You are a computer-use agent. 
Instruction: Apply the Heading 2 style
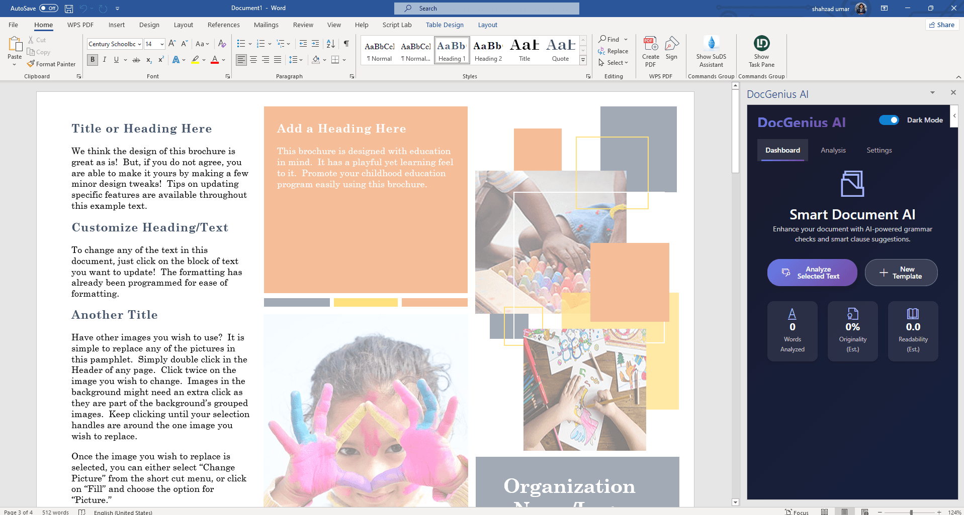pyautogui.click(x=488, y=51)
